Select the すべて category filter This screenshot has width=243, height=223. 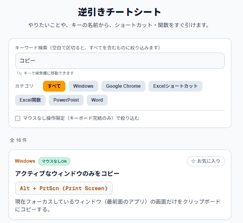[54, 86]
